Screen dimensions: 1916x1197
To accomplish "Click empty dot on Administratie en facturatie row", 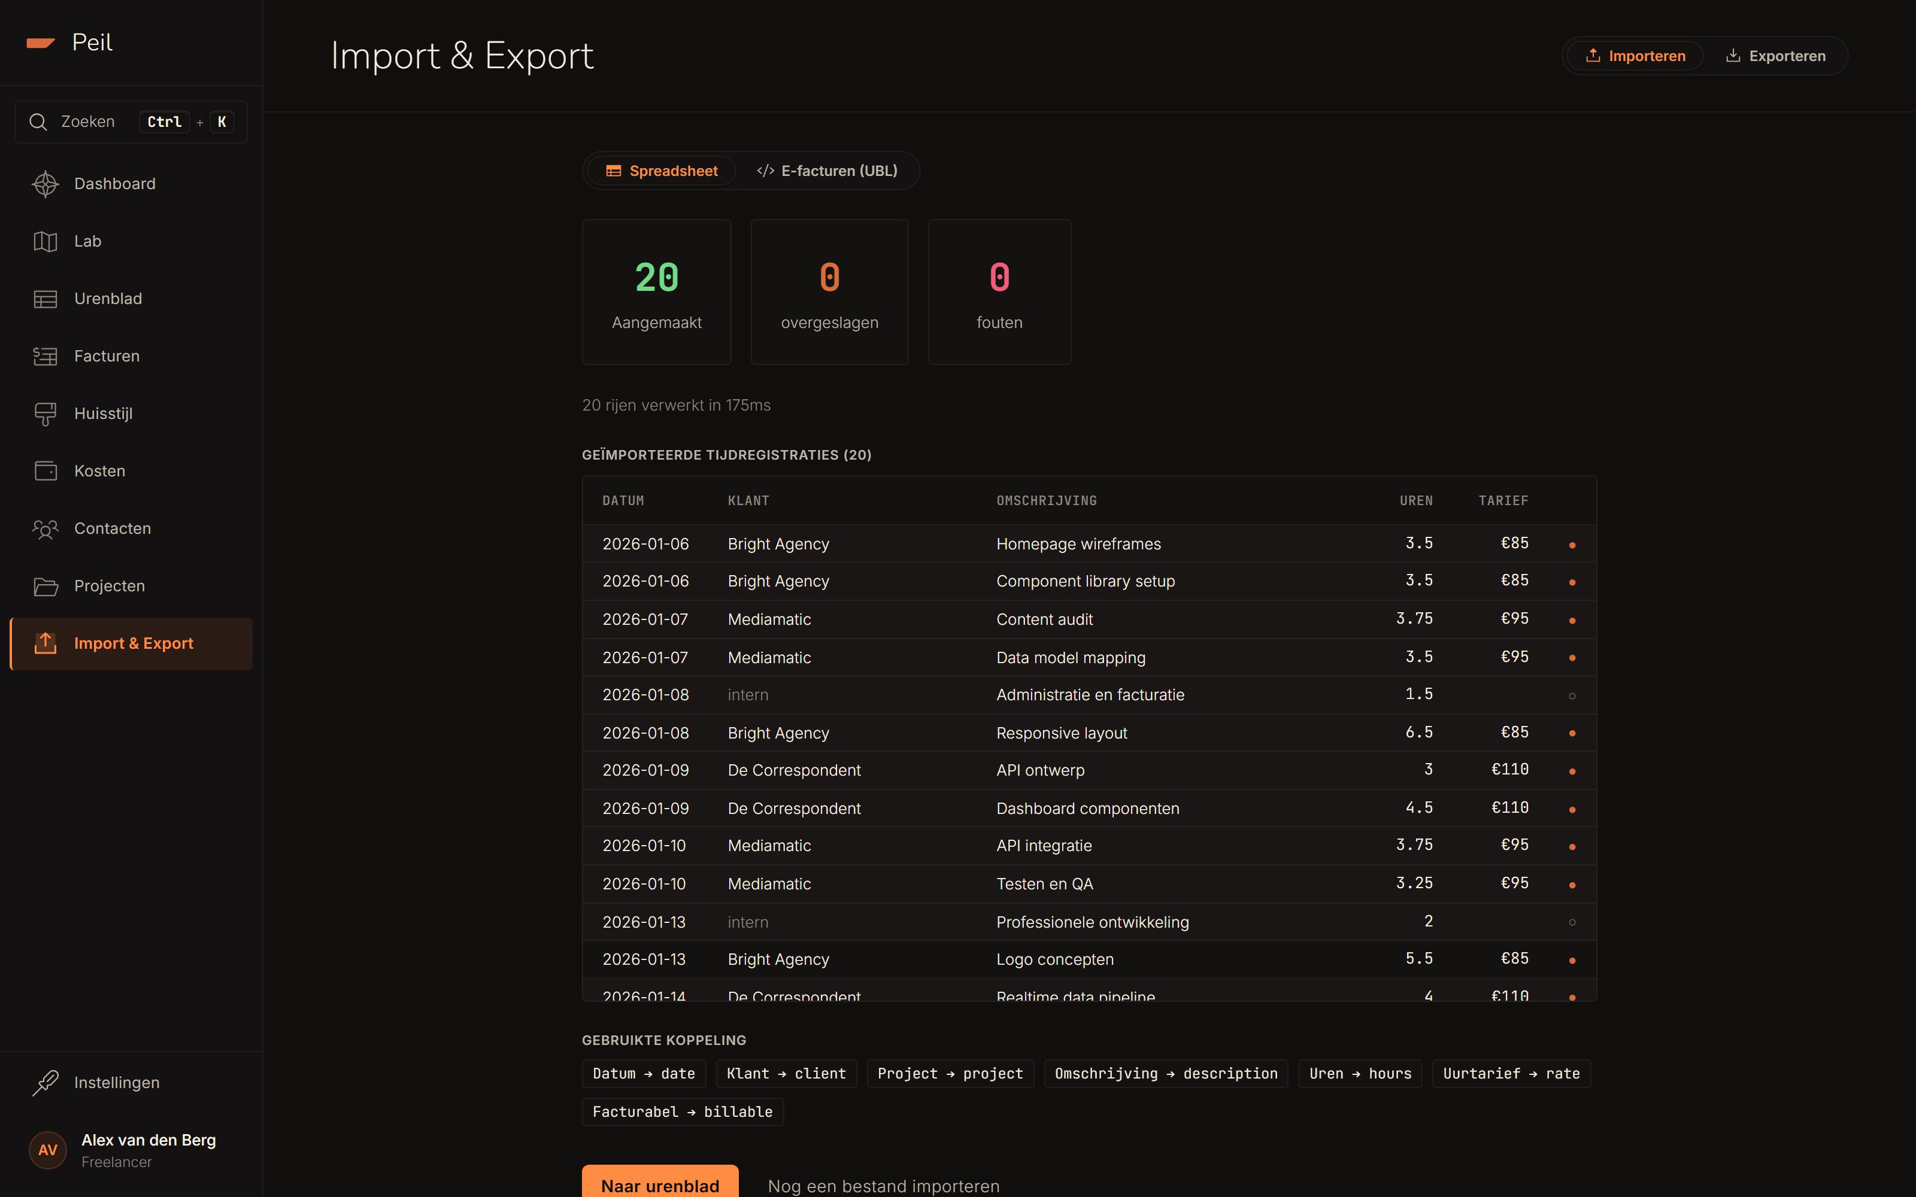I will click(x=1572, y=696).
